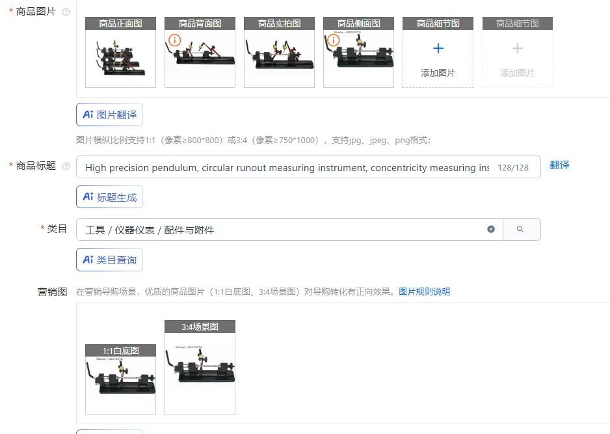Screen dimensions: 610x434
Task: Click the help icon beside 商品标题
Action: 66,166
